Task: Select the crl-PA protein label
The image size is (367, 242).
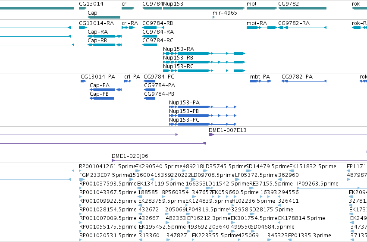Action: click(x=132, y=77)
